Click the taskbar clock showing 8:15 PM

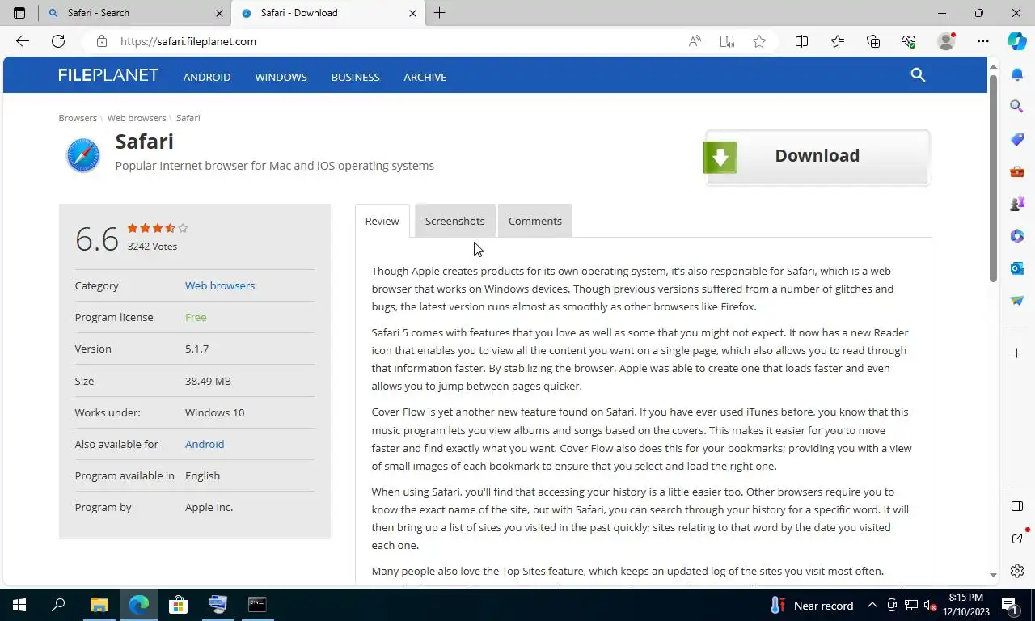pos(966,605)
